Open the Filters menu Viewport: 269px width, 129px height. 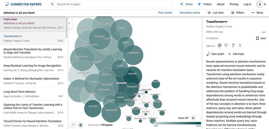pyautogui.click(x=238, y=13)
